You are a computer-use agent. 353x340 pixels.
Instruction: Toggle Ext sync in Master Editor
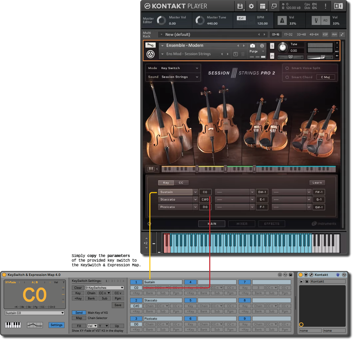pyautogui.click(x=241, y=18)
